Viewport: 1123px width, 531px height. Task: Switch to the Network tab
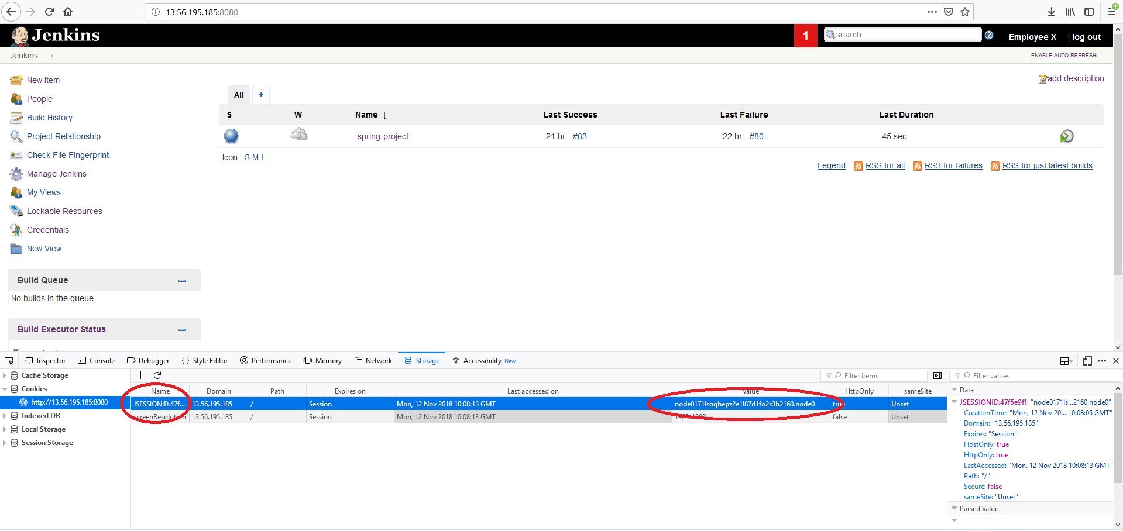tap(373, 361)
